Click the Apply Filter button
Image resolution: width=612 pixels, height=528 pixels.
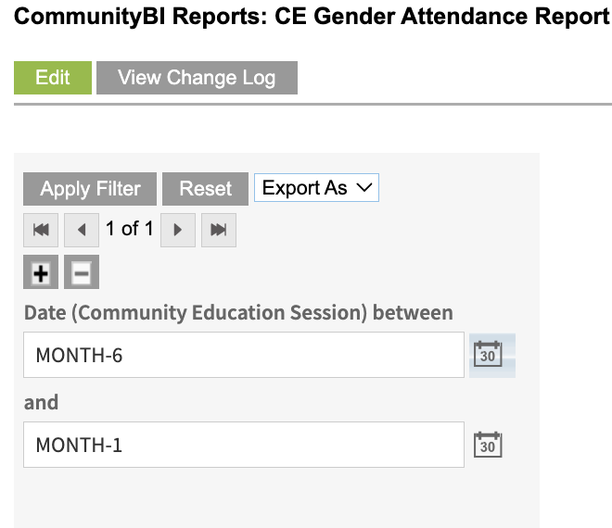(90, 189)
